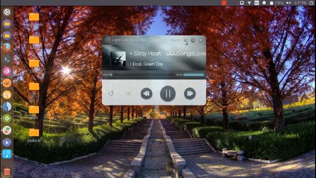This screenshot has width=316, height=178.
Task: Open the system sound volume indicator
Action: point(288,3)
